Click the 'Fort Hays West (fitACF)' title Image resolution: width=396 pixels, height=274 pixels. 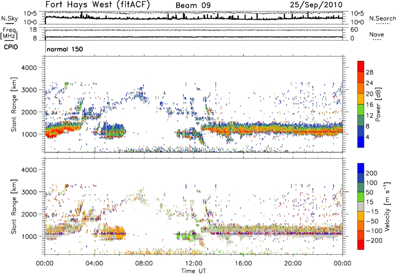coord(98,5)
